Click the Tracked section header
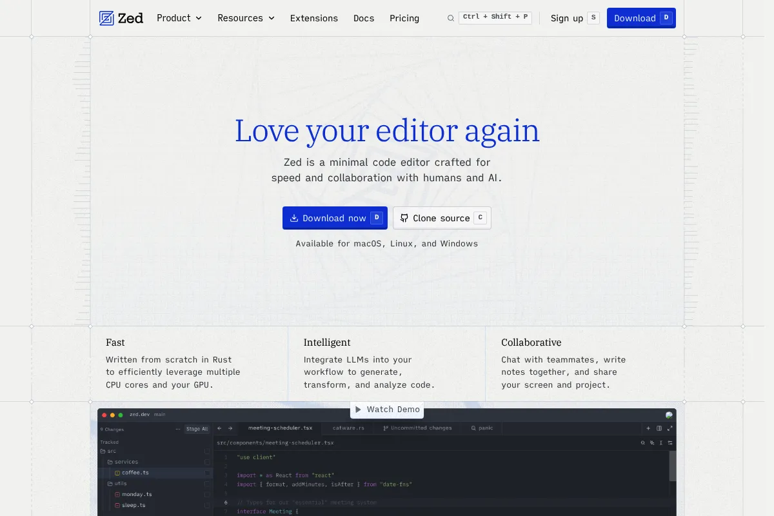774x516 pixels. (x=110, y=442)
